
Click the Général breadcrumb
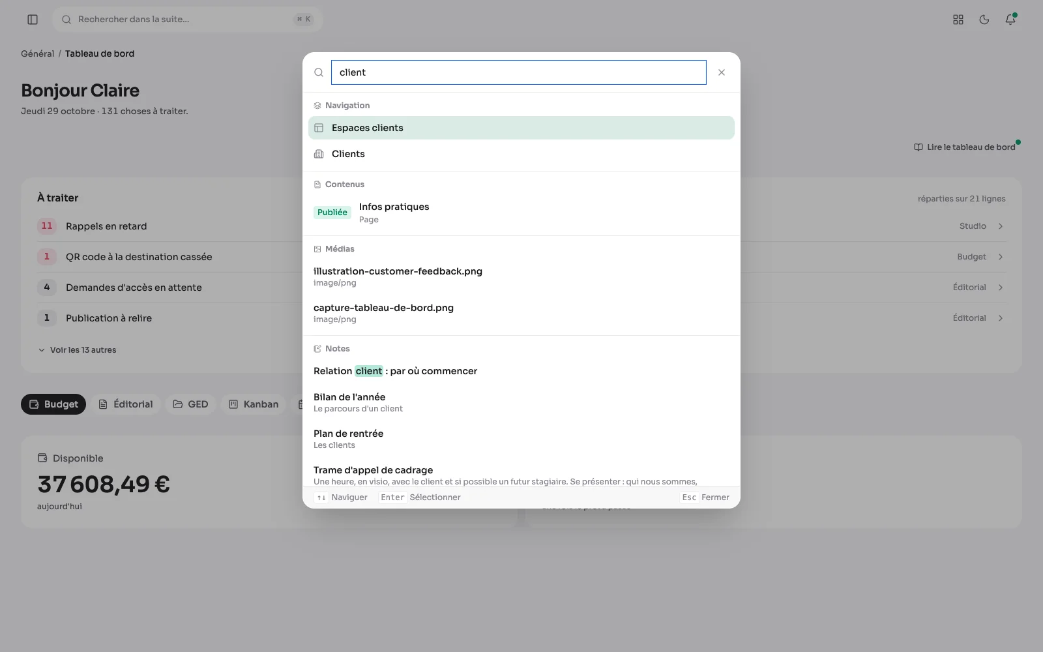[x=37, y=53]
